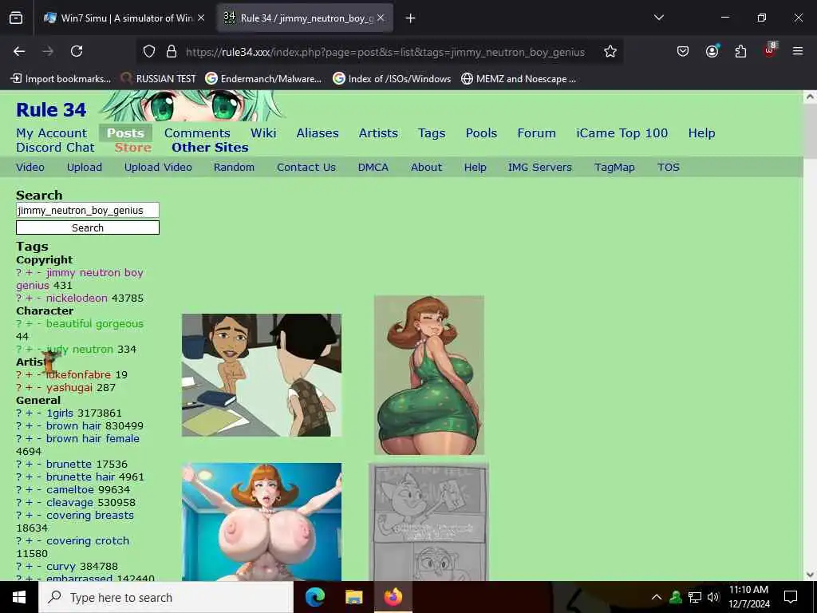Viewport: 817px width, 613px height.
Task: Open a new tab with the plus button
Action: (411, 18)
